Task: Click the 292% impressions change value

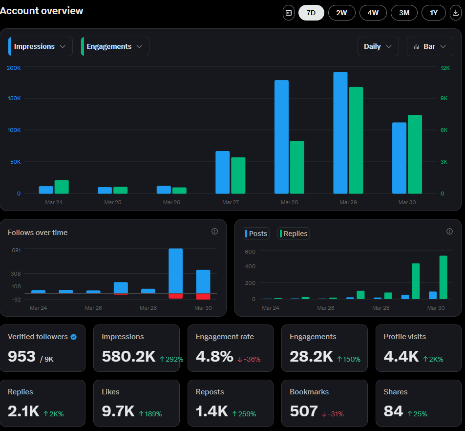Action: point(172,359)
